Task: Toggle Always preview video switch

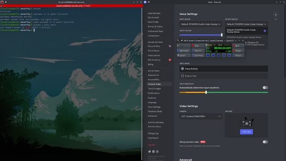Action: (265, 142)
